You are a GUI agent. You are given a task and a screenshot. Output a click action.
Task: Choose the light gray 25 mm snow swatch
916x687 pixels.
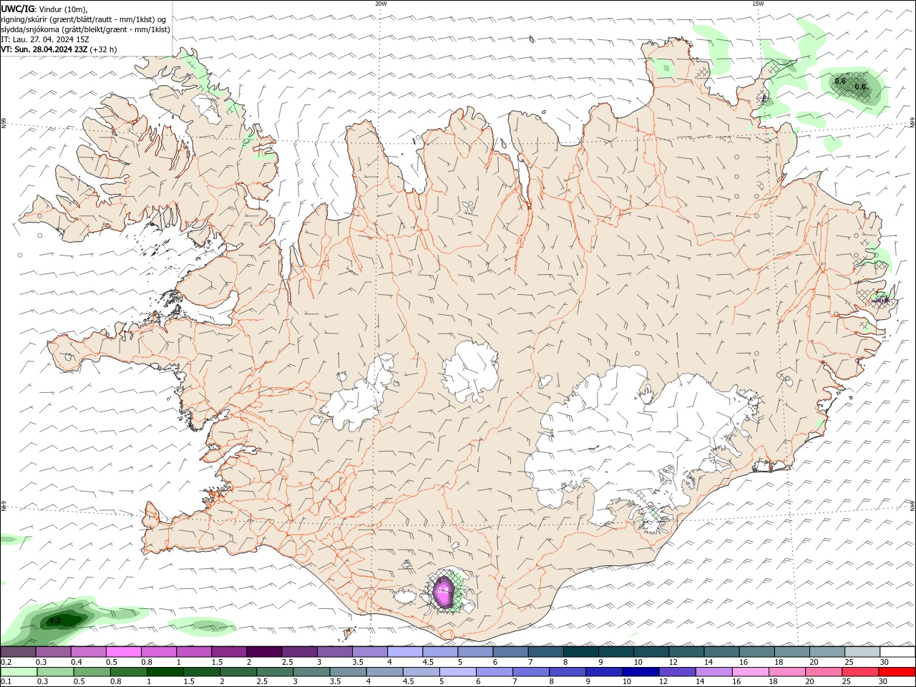tap(862, 652)
